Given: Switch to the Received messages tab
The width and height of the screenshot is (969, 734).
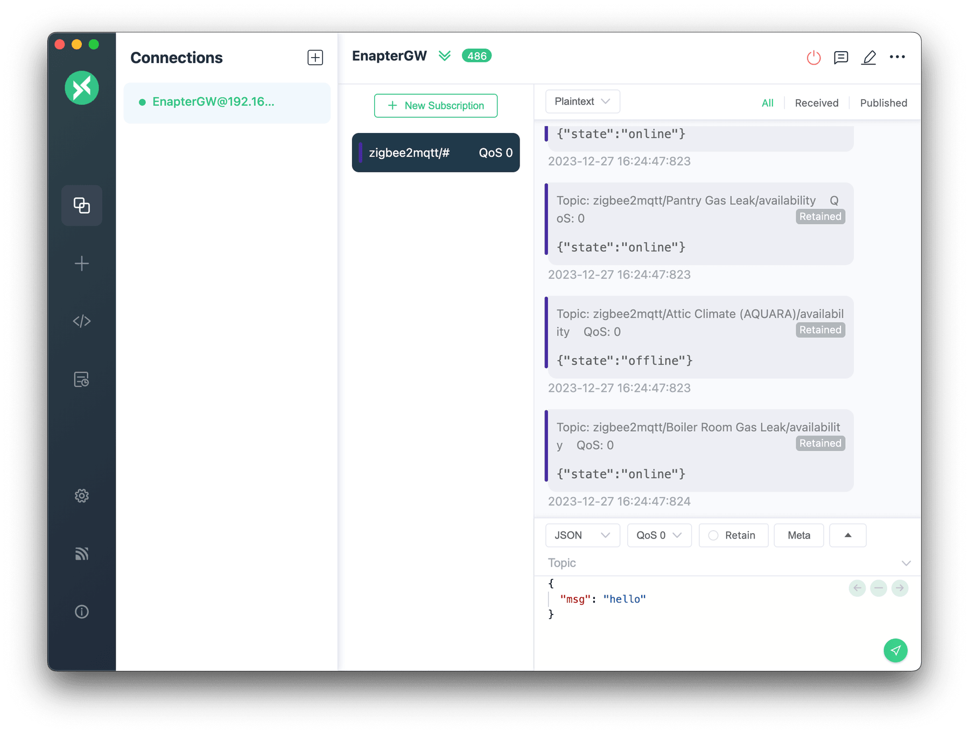Looking at the screenshot, I should (x=816, y=102).
